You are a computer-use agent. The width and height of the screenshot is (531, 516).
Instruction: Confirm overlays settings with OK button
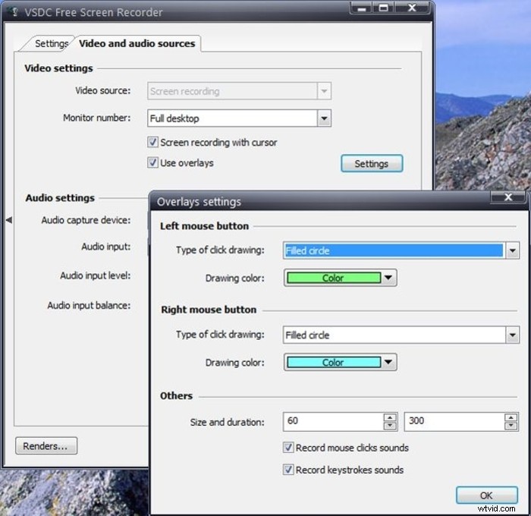click(487, 496)
